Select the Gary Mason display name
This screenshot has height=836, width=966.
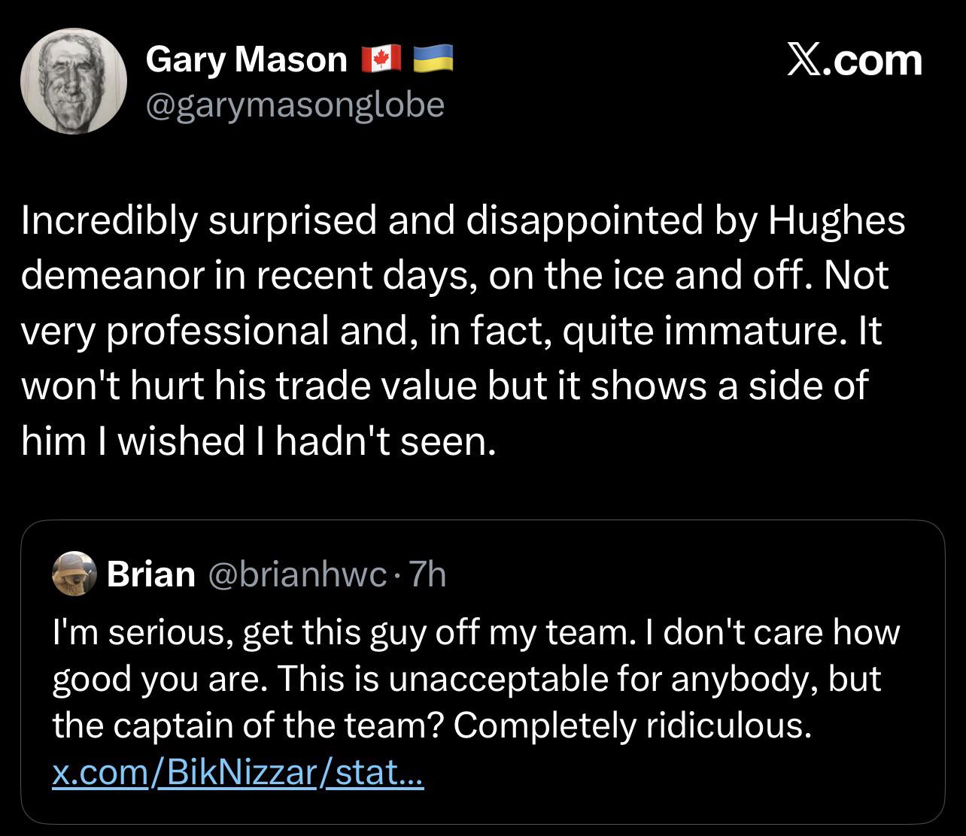(x=246, y=59)
